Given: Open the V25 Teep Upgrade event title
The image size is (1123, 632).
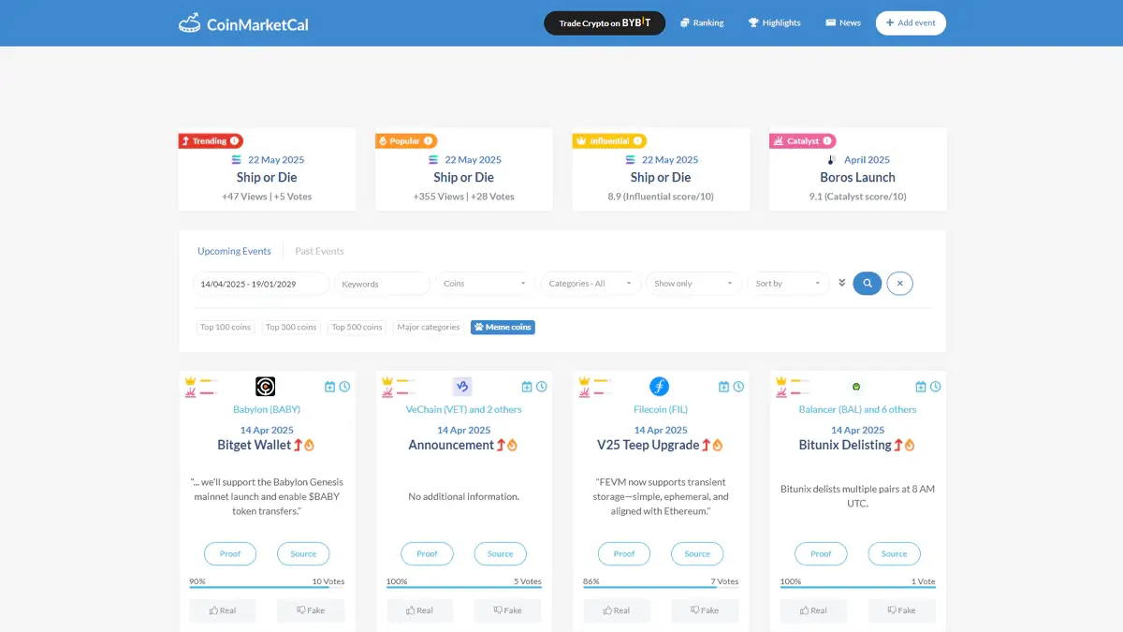Looking at the screenshot, I should pos(649,445).
